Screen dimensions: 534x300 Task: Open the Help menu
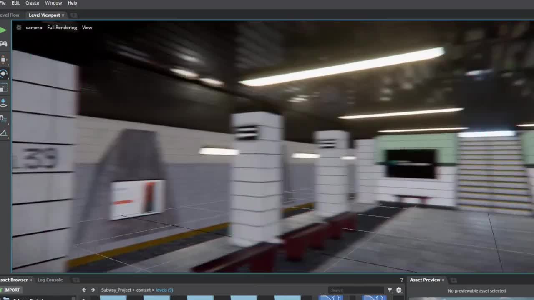[x=72, y=3]
